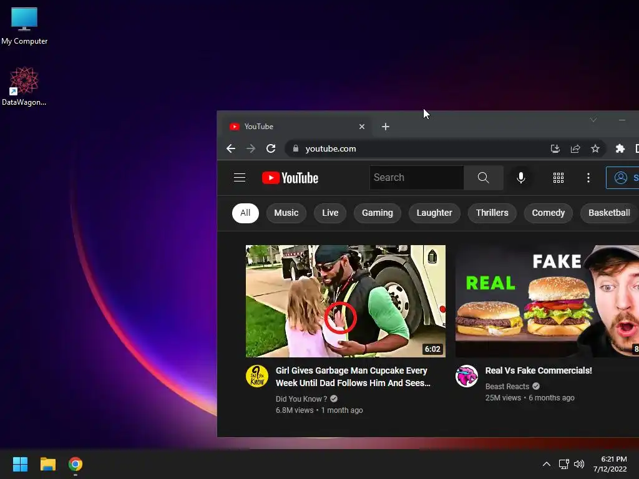Click the Real Vs Fake Commercials! title
Viewport: 639px width, 479px height.
539,370
